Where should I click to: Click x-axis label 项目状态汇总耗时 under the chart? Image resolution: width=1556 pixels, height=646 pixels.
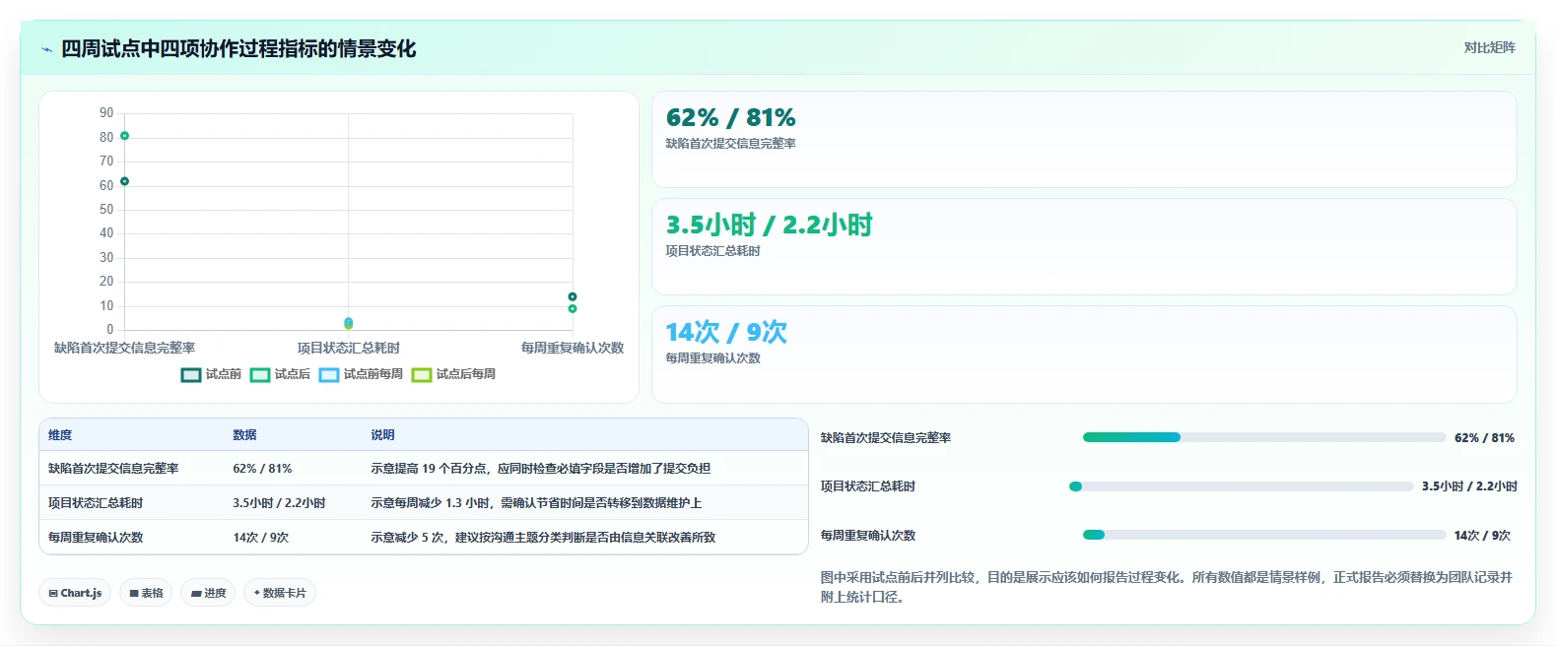[349, 348]
